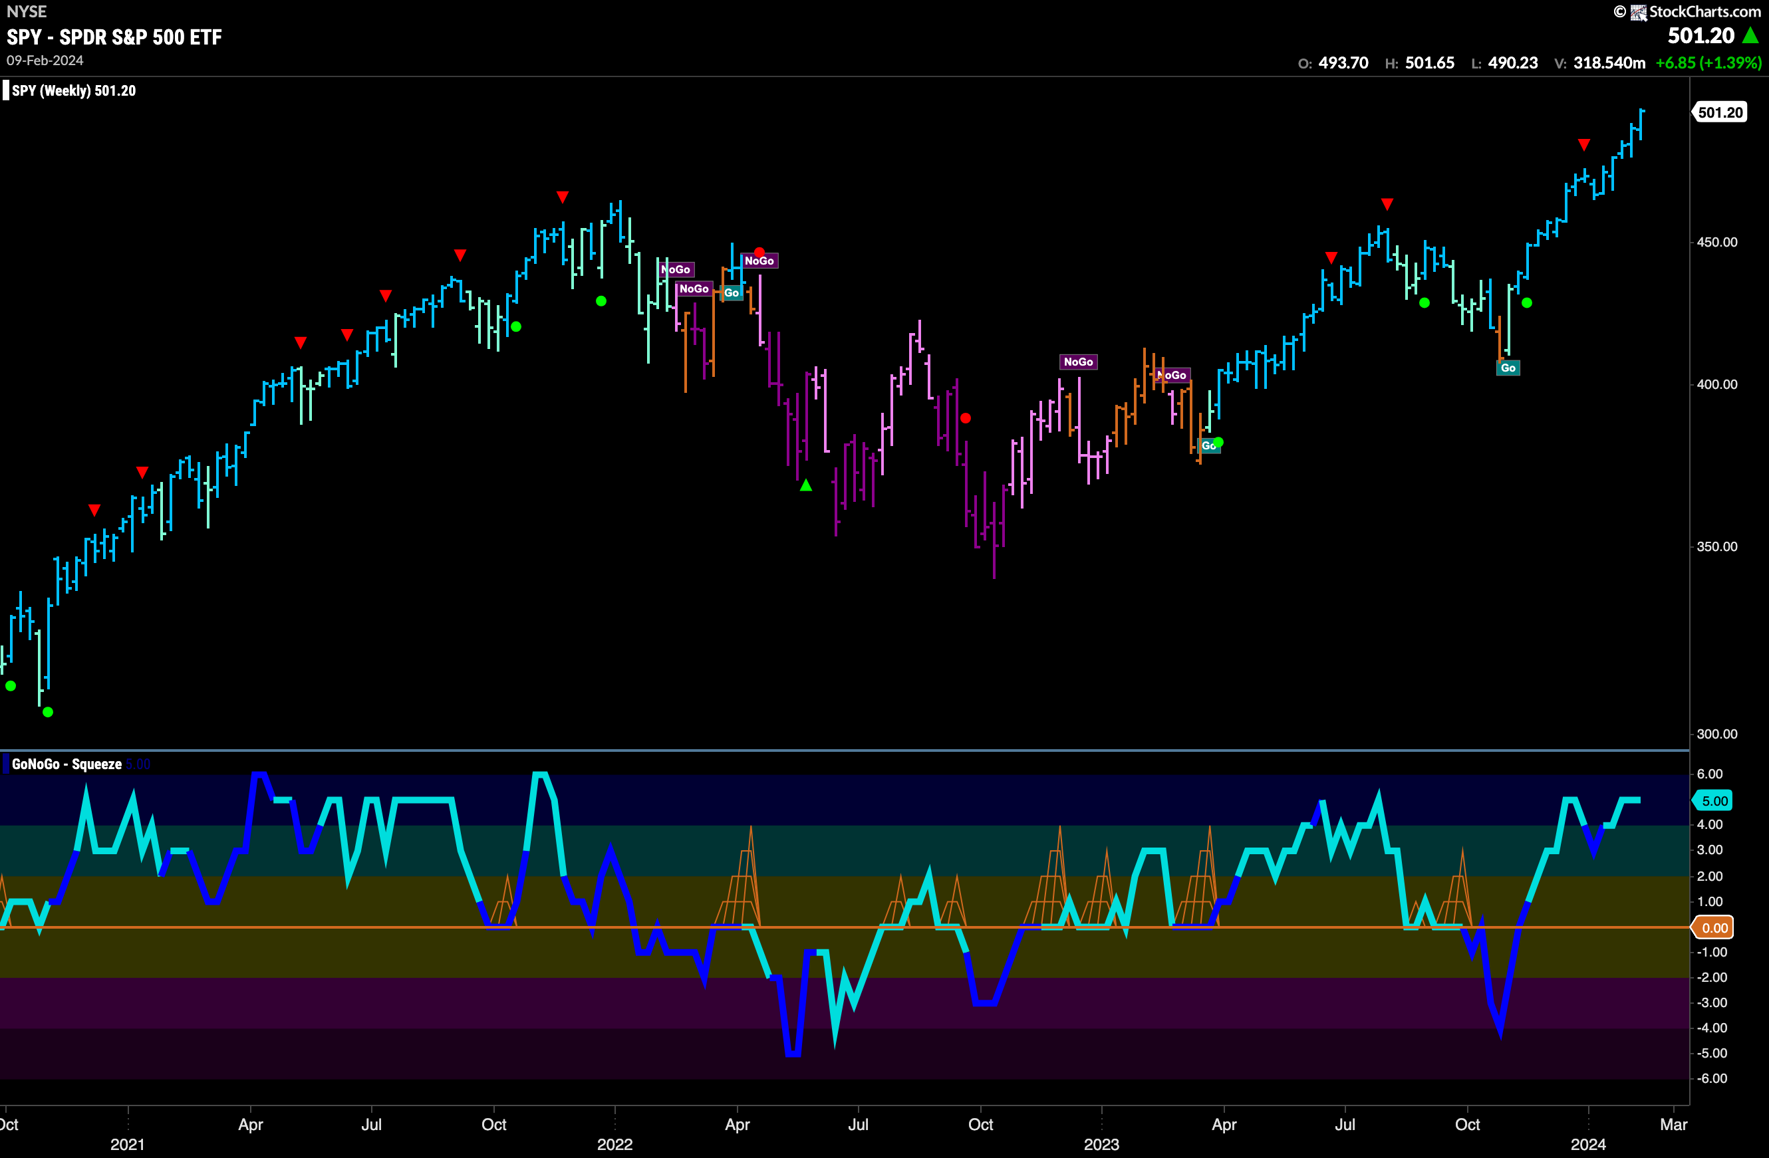Viewport: 1769px width, 1158px height.
Task: Click the change text '+6.85 (+1.39%)'
Action: tap(1708, 62)
